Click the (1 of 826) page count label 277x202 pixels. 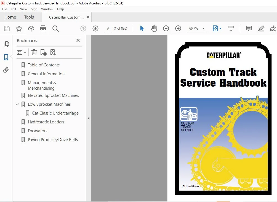point(120,29)
